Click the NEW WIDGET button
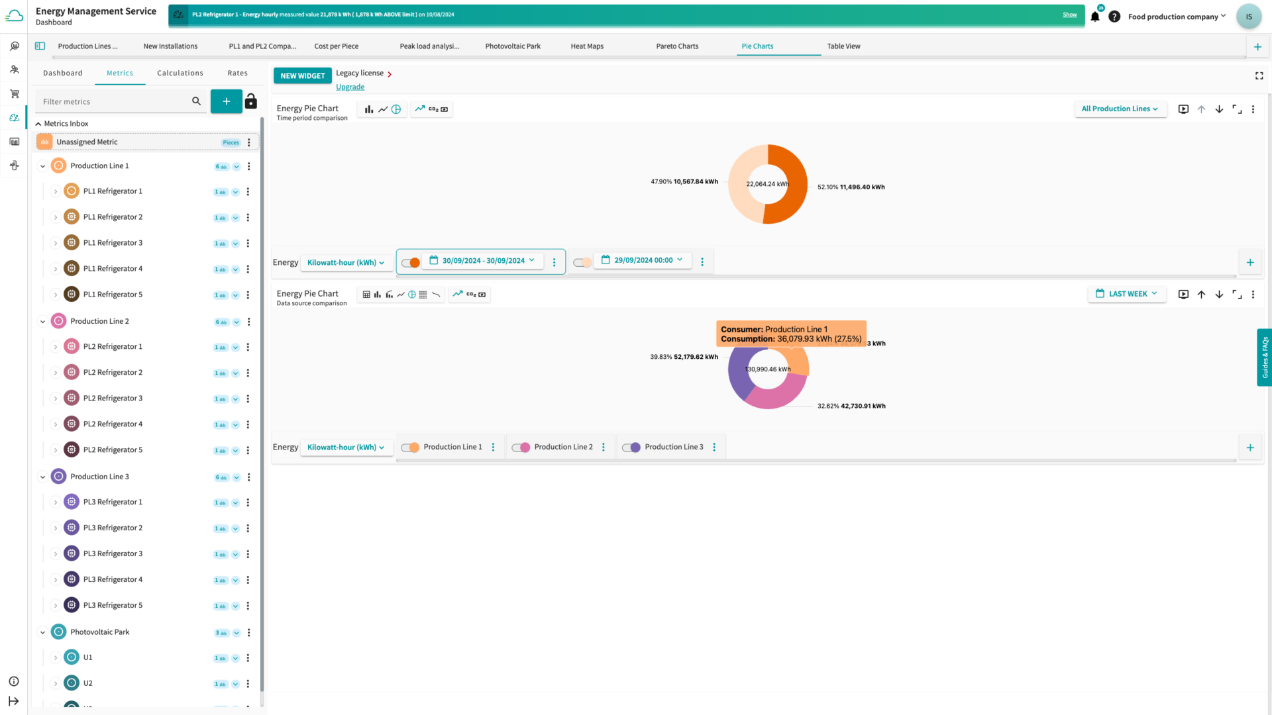The width and height of the screenshot is (1272, 715). [x=303, y=76]
